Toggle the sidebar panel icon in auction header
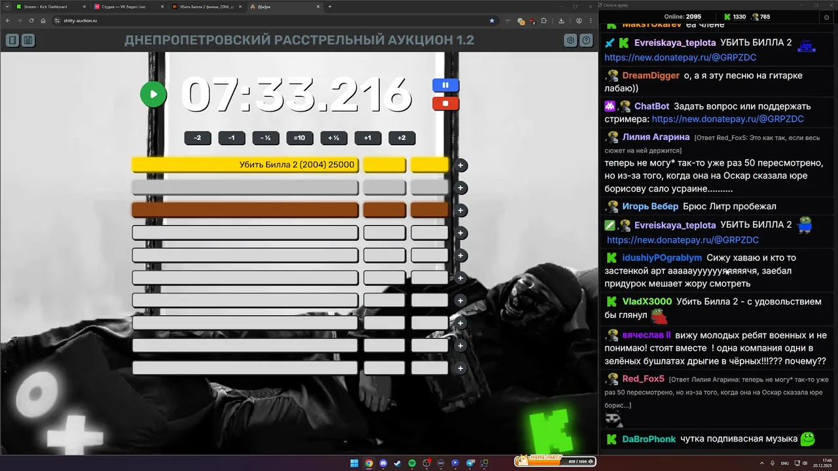This screenshot has height=471, width=838. pos(12,41)
